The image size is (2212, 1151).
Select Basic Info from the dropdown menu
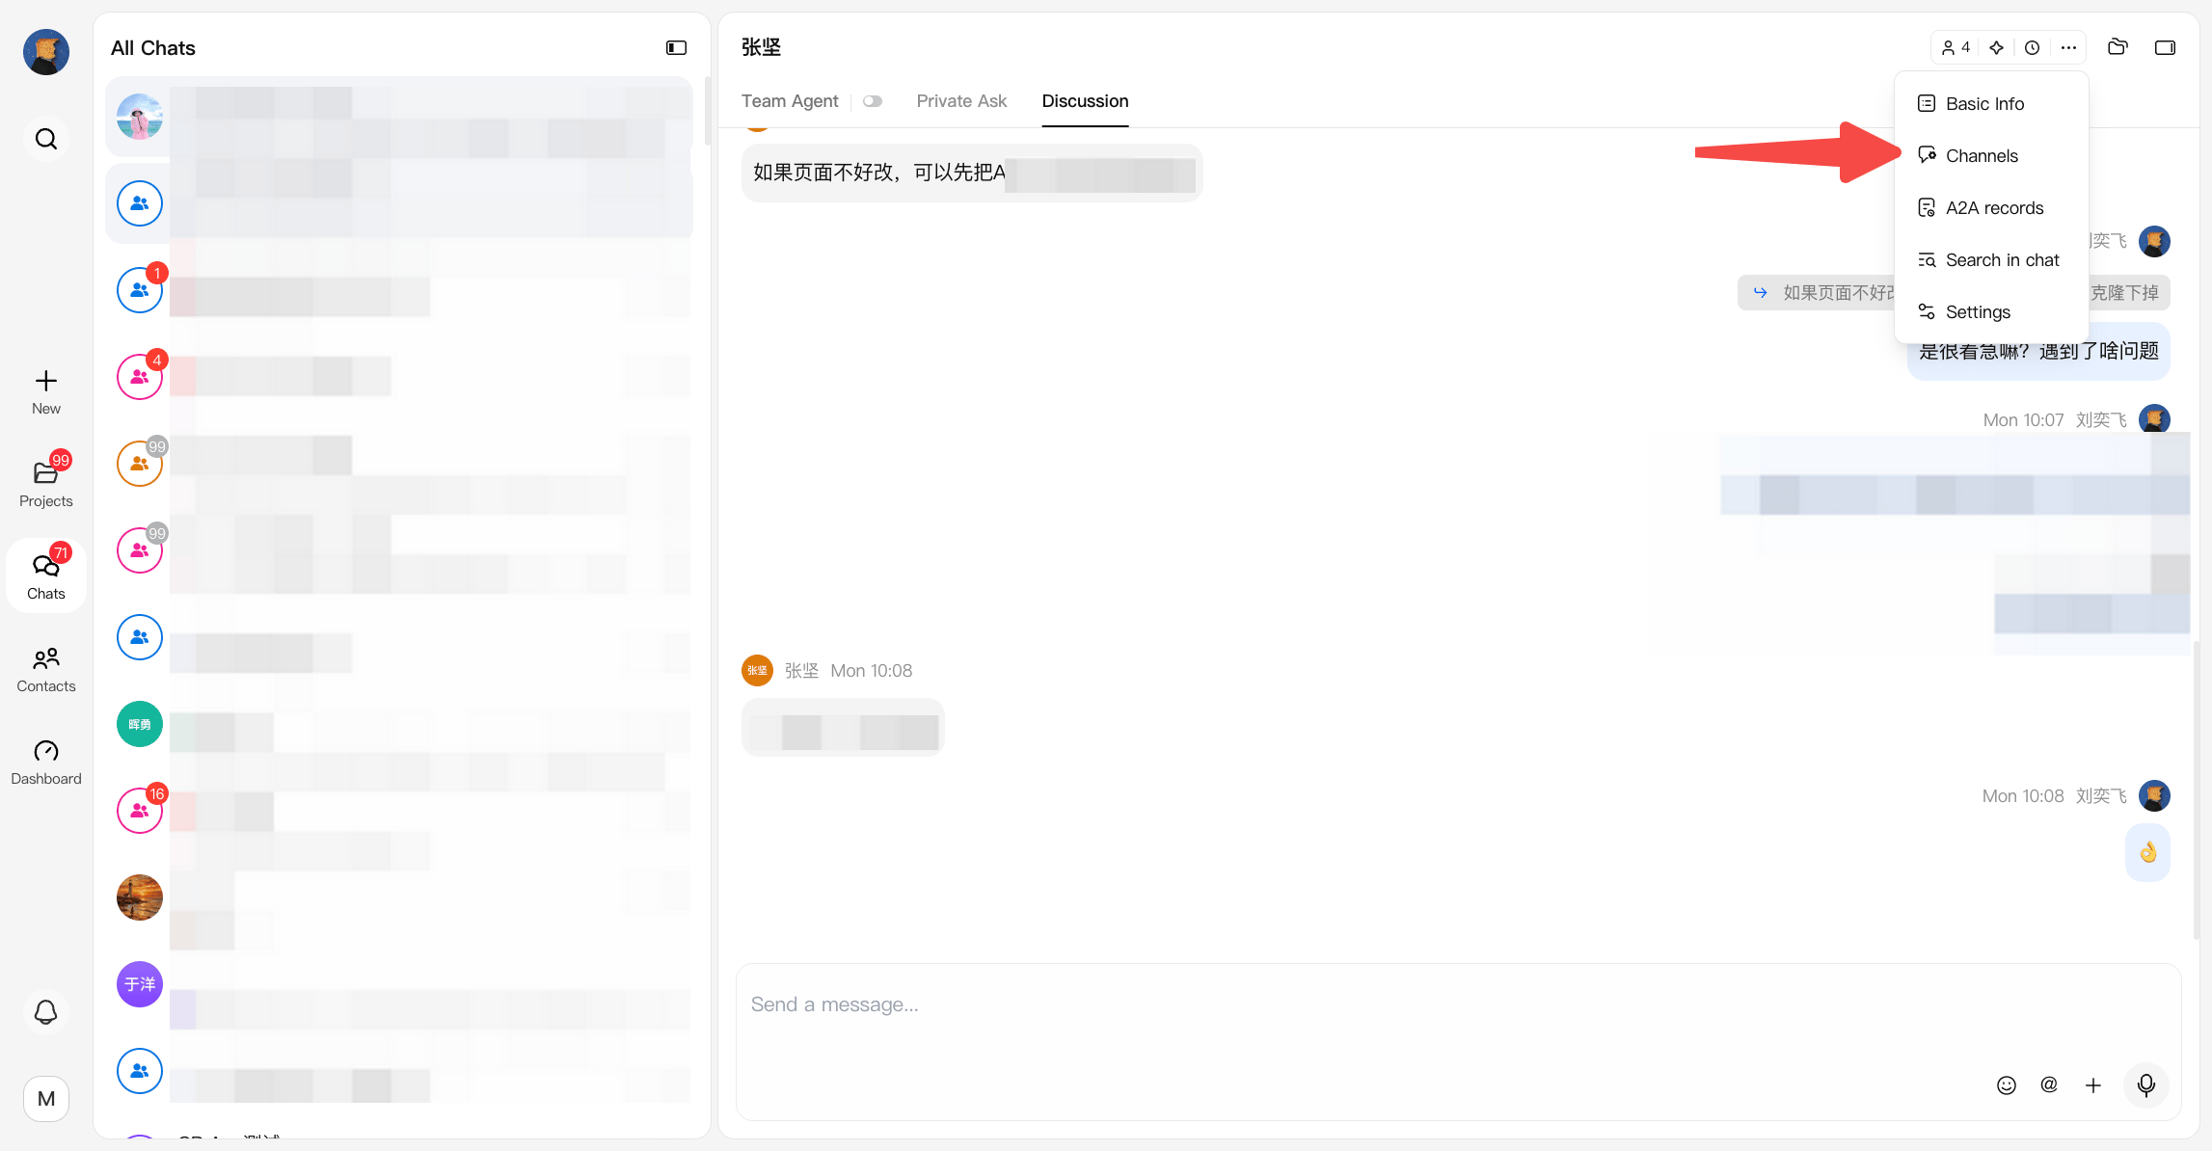coord(1991,103)
